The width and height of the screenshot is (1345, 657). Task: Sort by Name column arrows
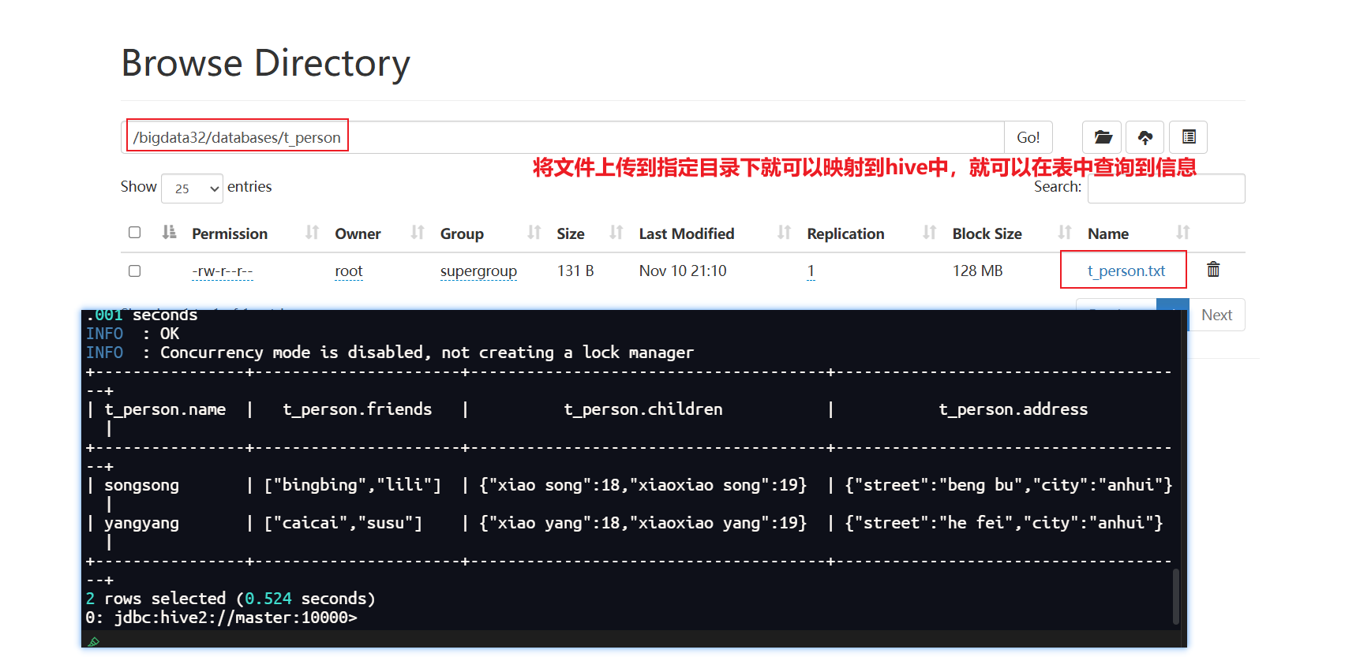[x=1182, y=233]
